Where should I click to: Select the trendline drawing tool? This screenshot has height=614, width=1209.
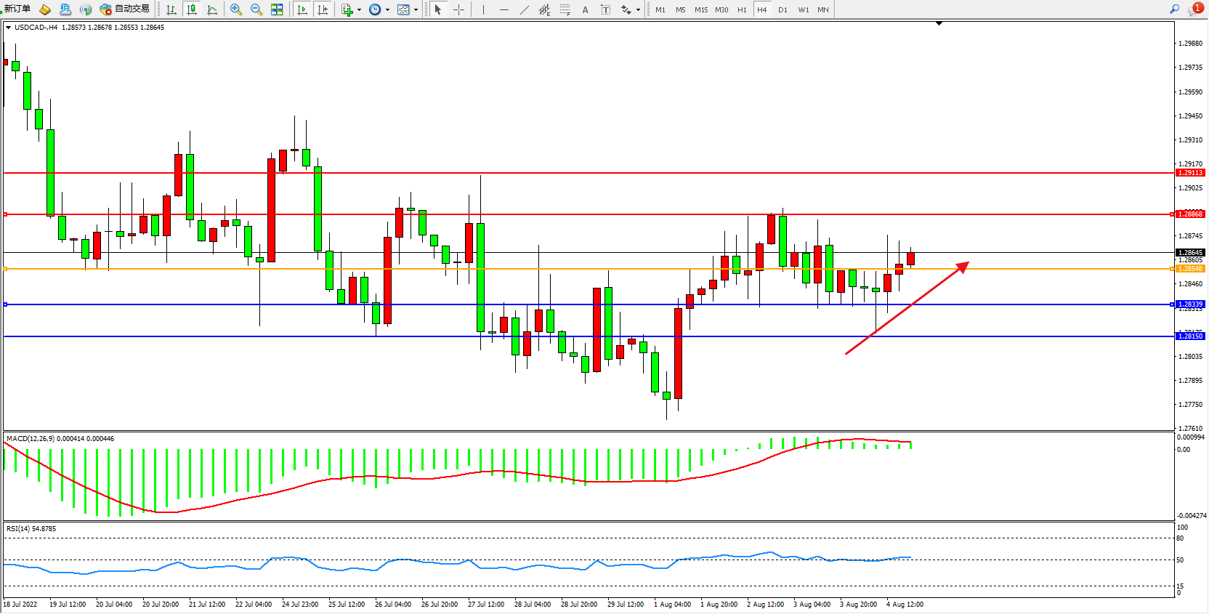pyautogui.click(x=525, y=9)
